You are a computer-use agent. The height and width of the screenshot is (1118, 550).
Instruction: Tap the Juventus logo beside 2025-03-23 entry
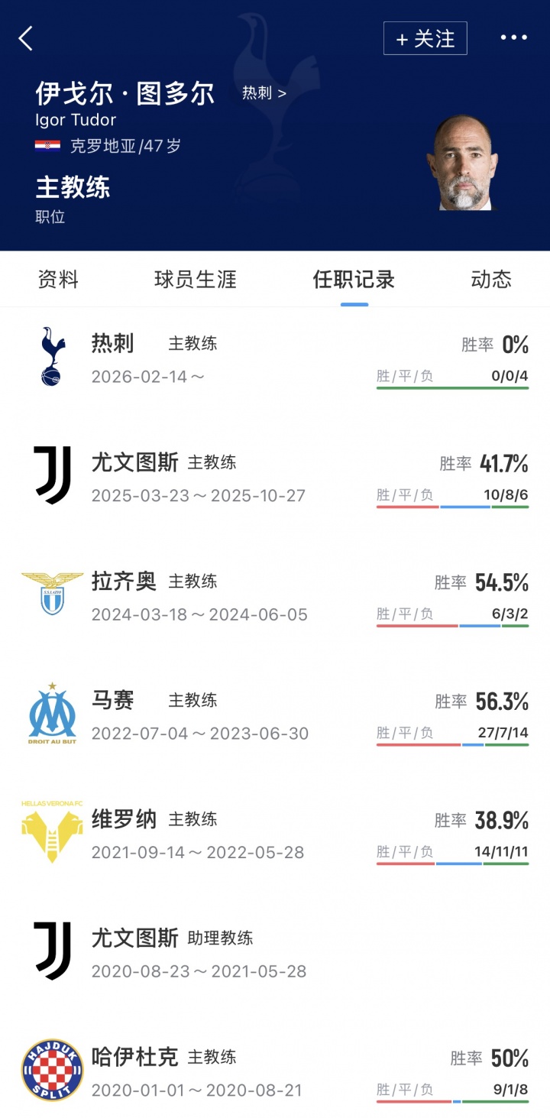[x=52, y=475]
